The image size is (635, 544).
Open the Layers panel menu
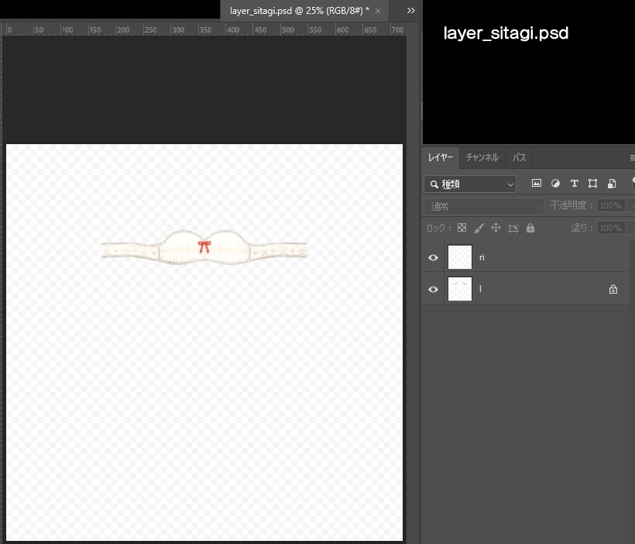pyautogui.click(x=632, y=157)
